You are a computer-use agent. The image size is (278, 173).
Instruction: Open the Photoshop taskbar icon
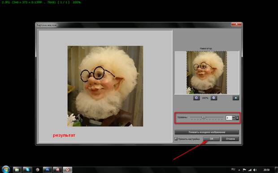(48, 170)
